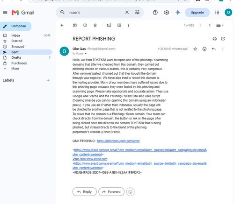
Task: Go to the previous conversation arrow
Action: coord(201,25)
